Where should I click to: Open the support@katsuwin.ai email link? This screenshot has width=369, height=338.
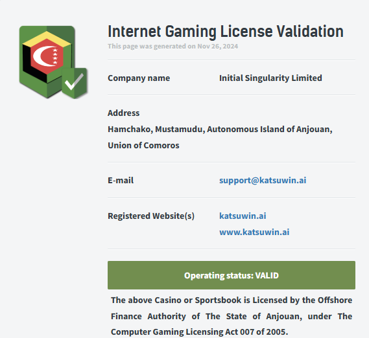[x=263, y=180]
